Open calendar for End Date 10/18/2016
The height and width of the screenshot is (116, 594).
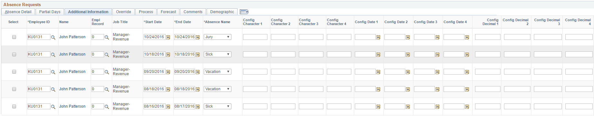(x=198, y=55)
